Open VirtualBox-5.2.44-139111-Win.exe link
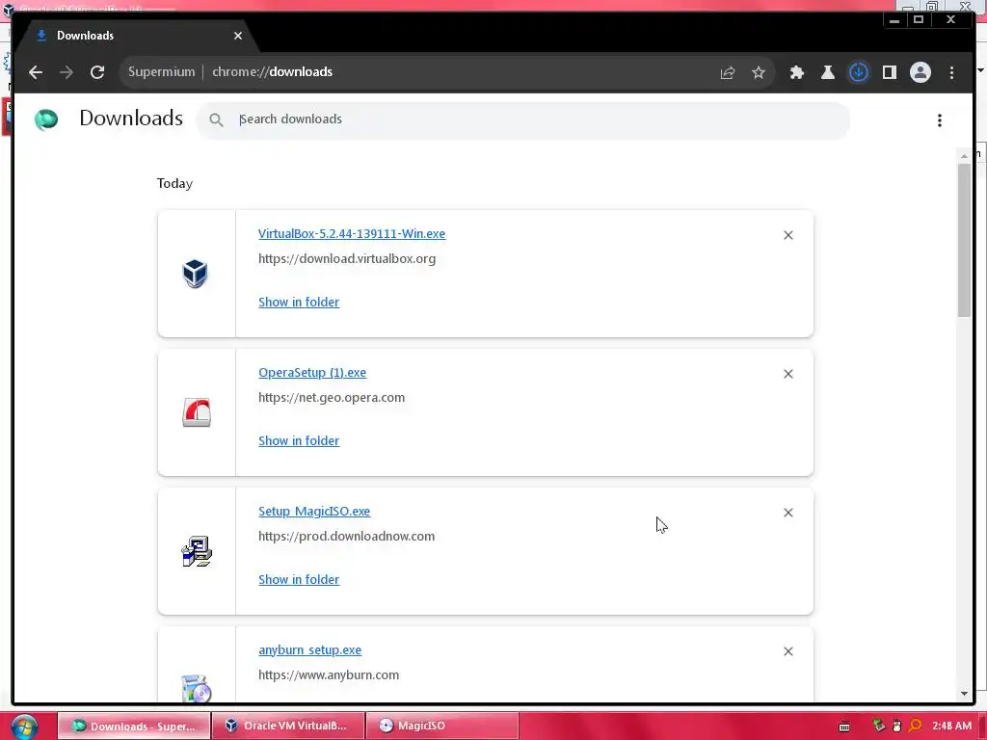Viewport: 987px width, 740px height. (352, 233)
